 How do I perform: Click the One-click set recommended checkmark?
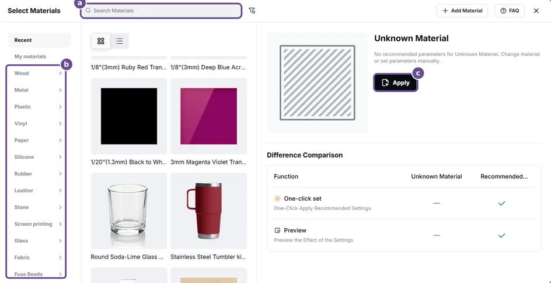tap(502, 203)
